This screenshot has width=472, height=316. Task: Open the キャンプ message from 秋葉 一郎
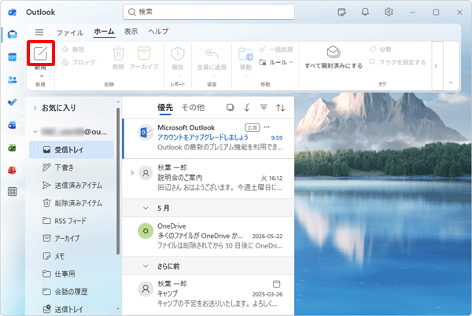208,294
